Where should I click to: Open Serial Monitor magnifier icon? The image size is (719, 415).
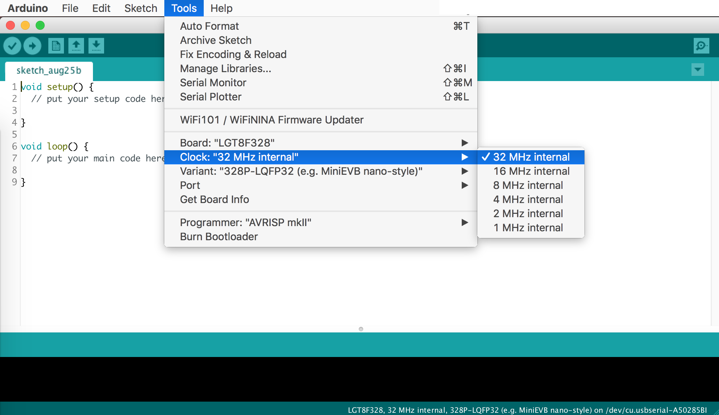[701, 46]
